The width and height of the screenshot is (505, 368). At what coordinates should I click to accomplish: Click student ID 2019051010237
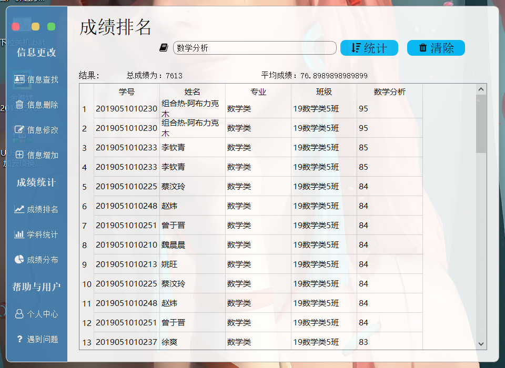click(x=126, y=342)
